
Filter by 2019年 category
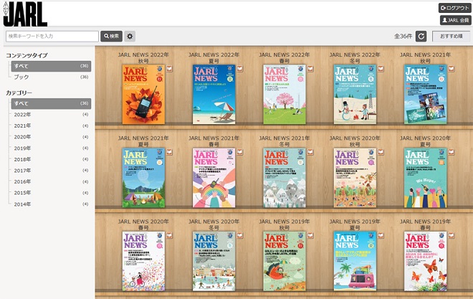[x=51, y=148]
